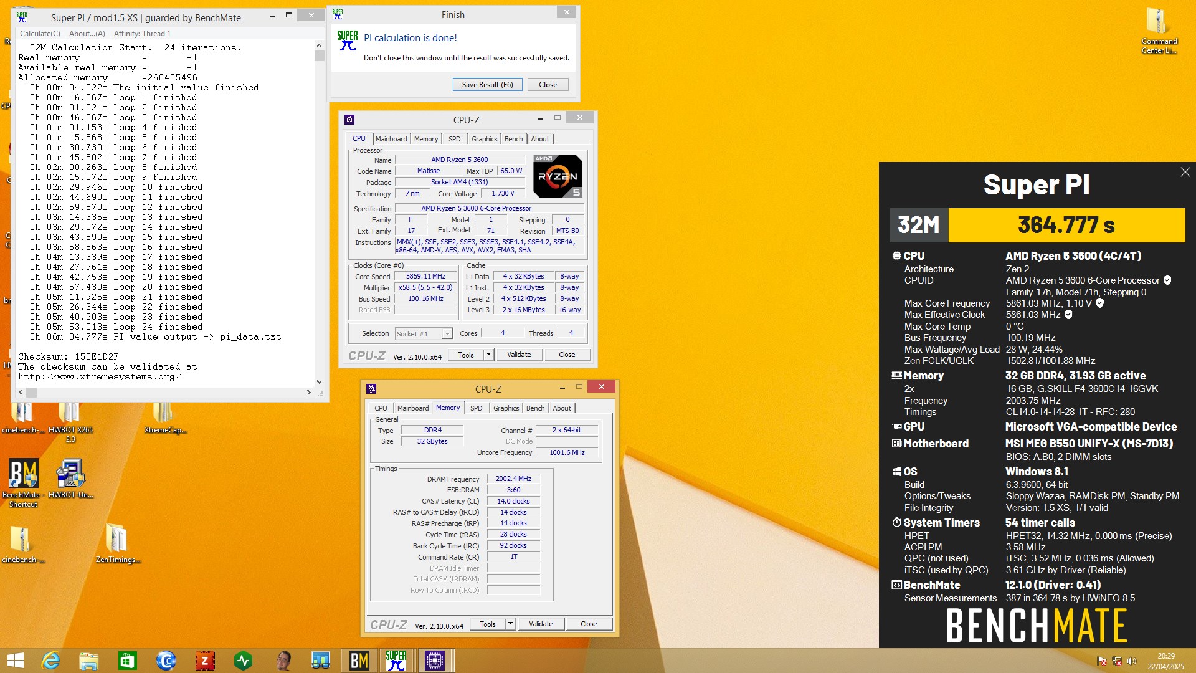Open About...(A) menu in Super PI

click(x=87, y=34)
